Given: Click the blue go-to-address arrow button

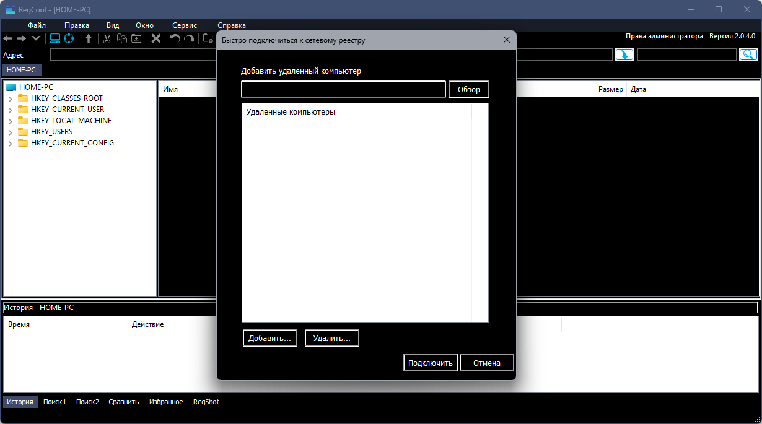Looking at the screenshot, I should pyautogui.click(x=624, y=54).
